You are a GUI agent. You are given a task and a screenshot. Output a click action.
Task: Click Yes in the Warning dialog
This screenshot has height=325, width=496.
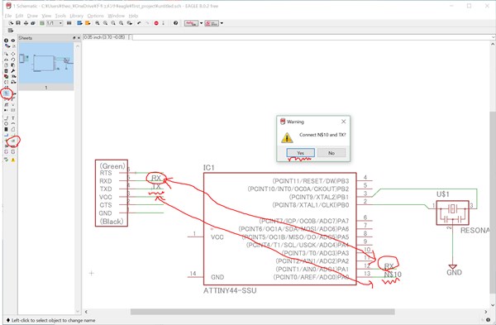tap(301, 153)
